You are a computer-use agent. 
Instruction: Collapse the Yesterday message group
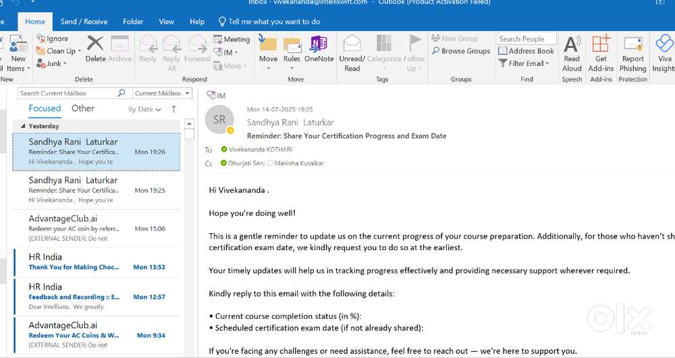23,126
